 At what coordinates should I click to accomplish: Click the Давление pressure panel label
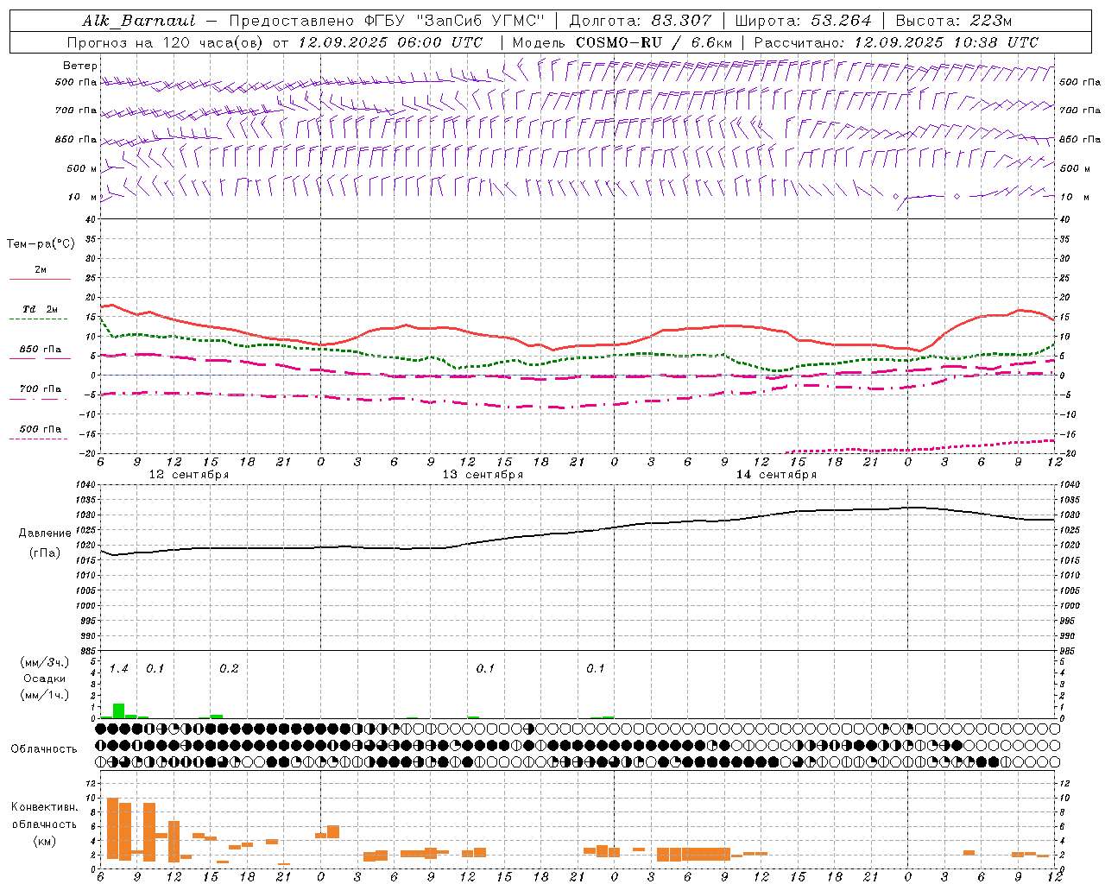click(45, 534)
